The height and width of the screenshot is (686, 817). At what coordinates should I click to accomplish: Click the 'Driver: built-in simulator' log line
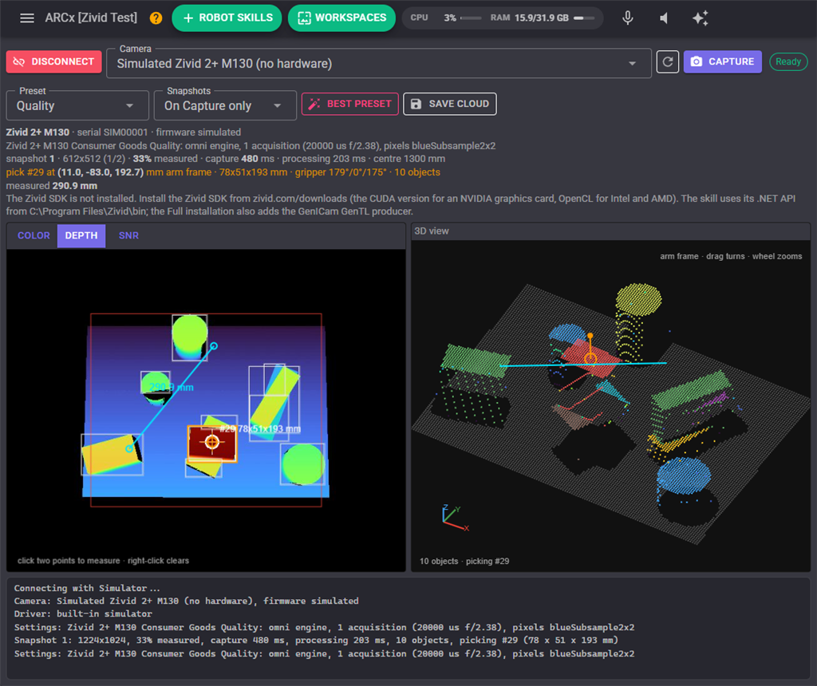pos(83,613)
